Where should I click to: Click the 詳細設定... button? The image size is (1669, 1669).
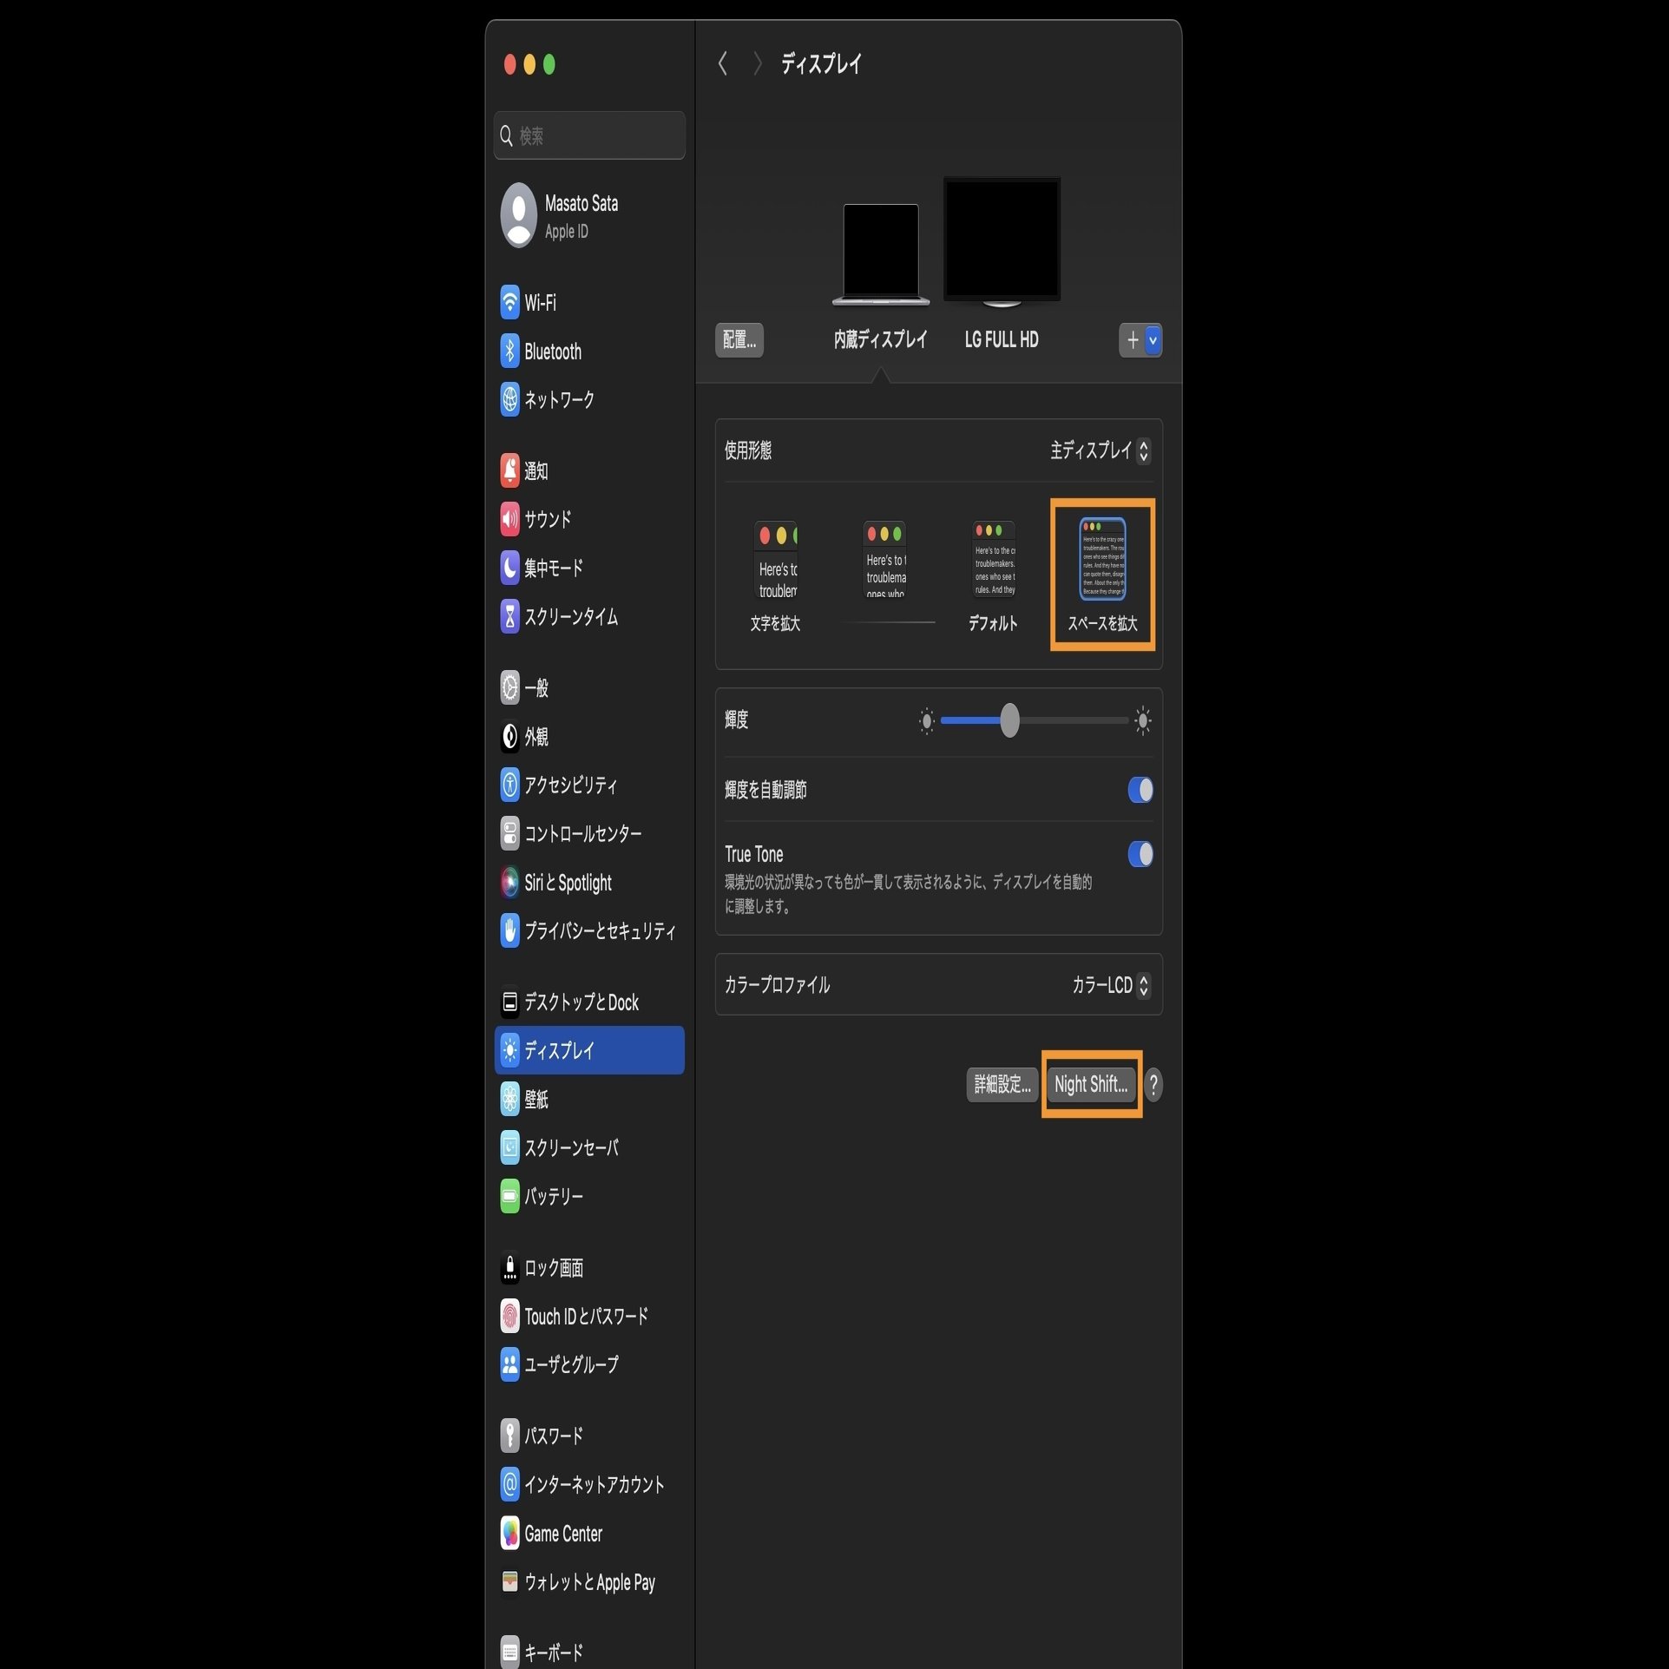coord(1002,1084)
